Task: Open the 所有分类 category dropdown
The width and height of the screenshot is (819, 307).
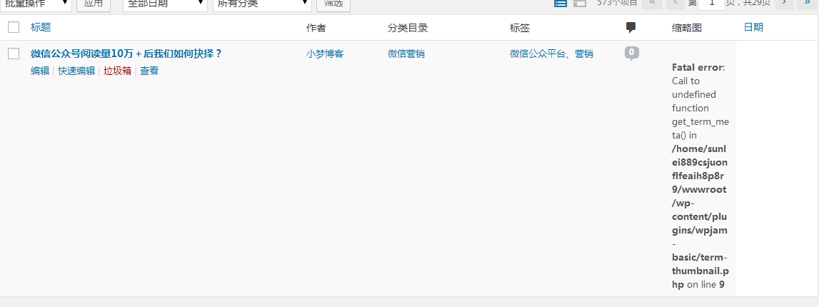Action: click(x=262, y=4)
